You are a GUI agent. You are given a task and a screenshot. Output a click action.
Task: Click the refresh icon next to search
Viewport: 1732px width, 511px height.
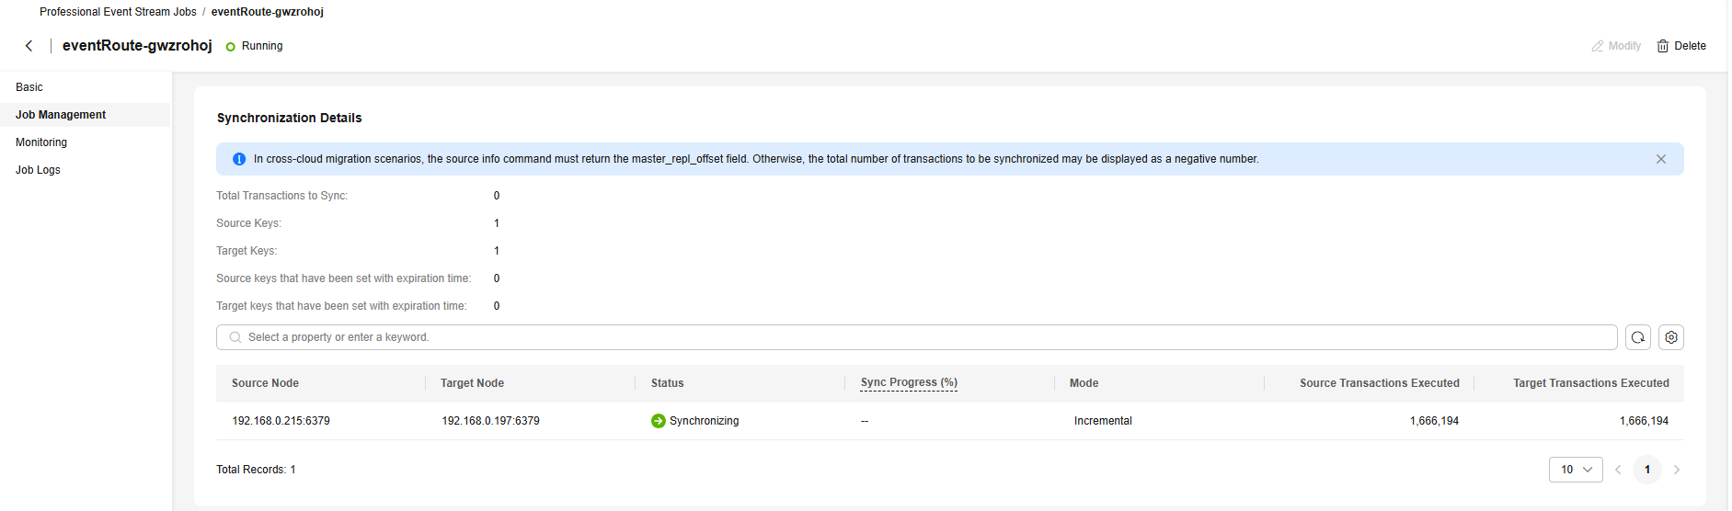point(1638,337)
